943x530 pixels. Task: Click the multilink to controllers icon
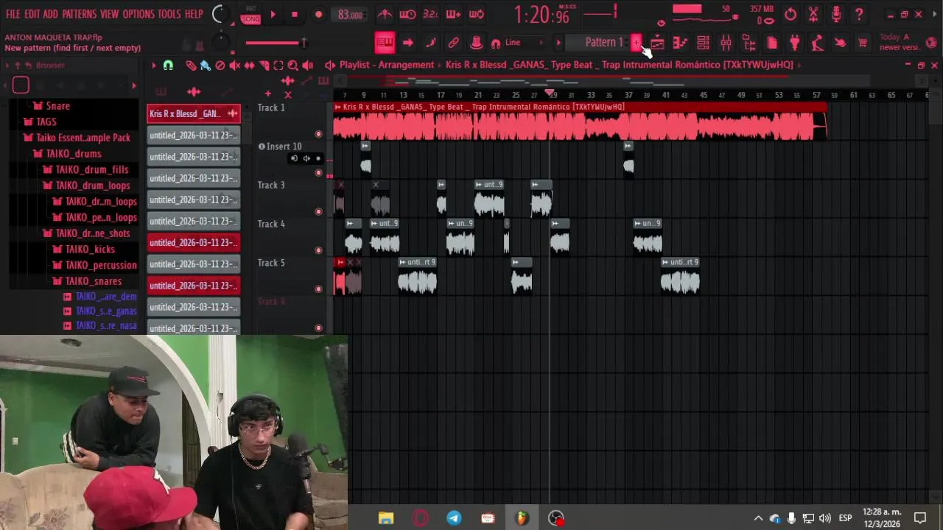(x=454, y=43)
